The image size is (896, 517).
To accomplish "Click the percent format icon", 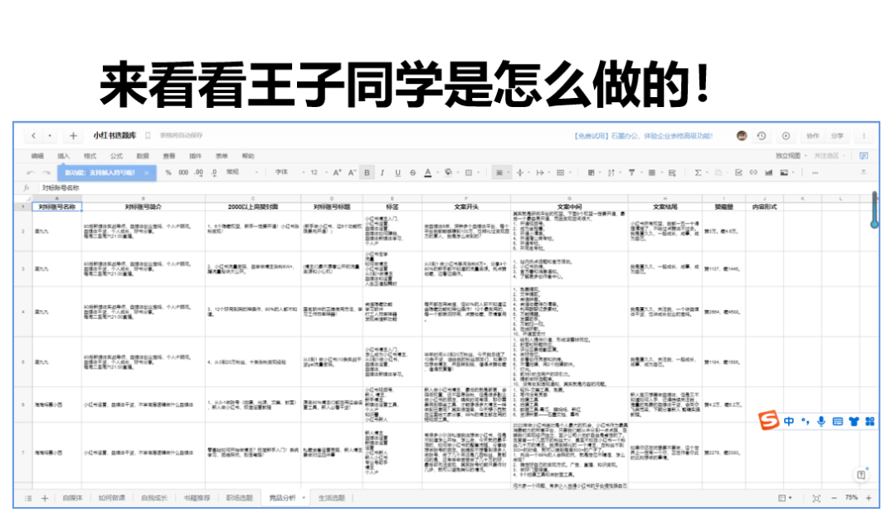I will (168, 173).
